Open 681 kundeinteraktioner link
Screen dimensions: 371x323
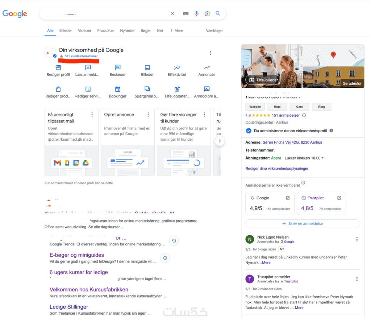click(81, 56)
